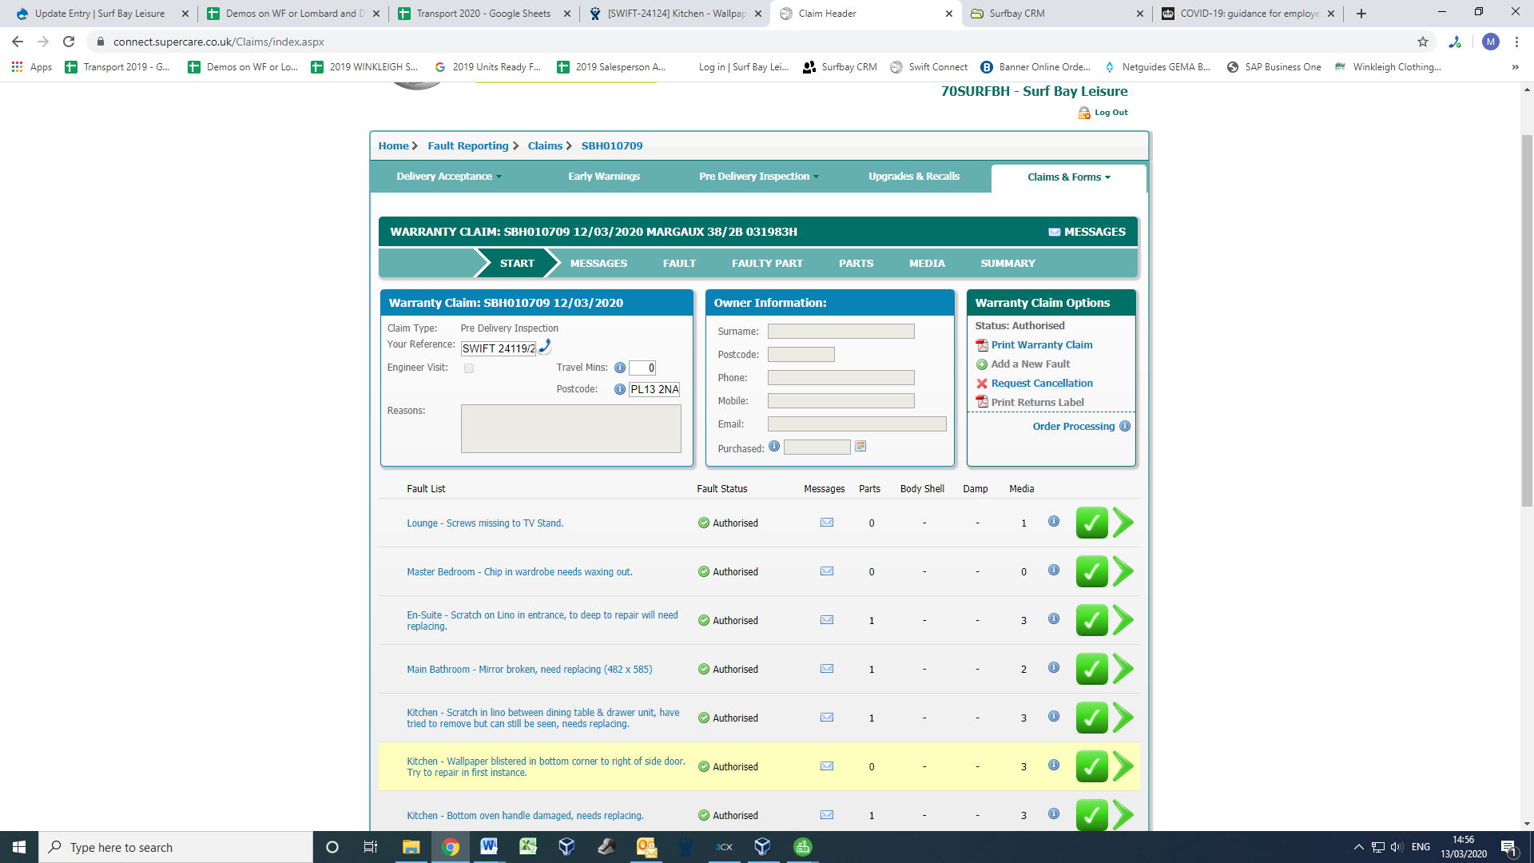Click the Request Cancellation red cross icon
This screenshot has height=863, width=1534.
click(982, 384)
